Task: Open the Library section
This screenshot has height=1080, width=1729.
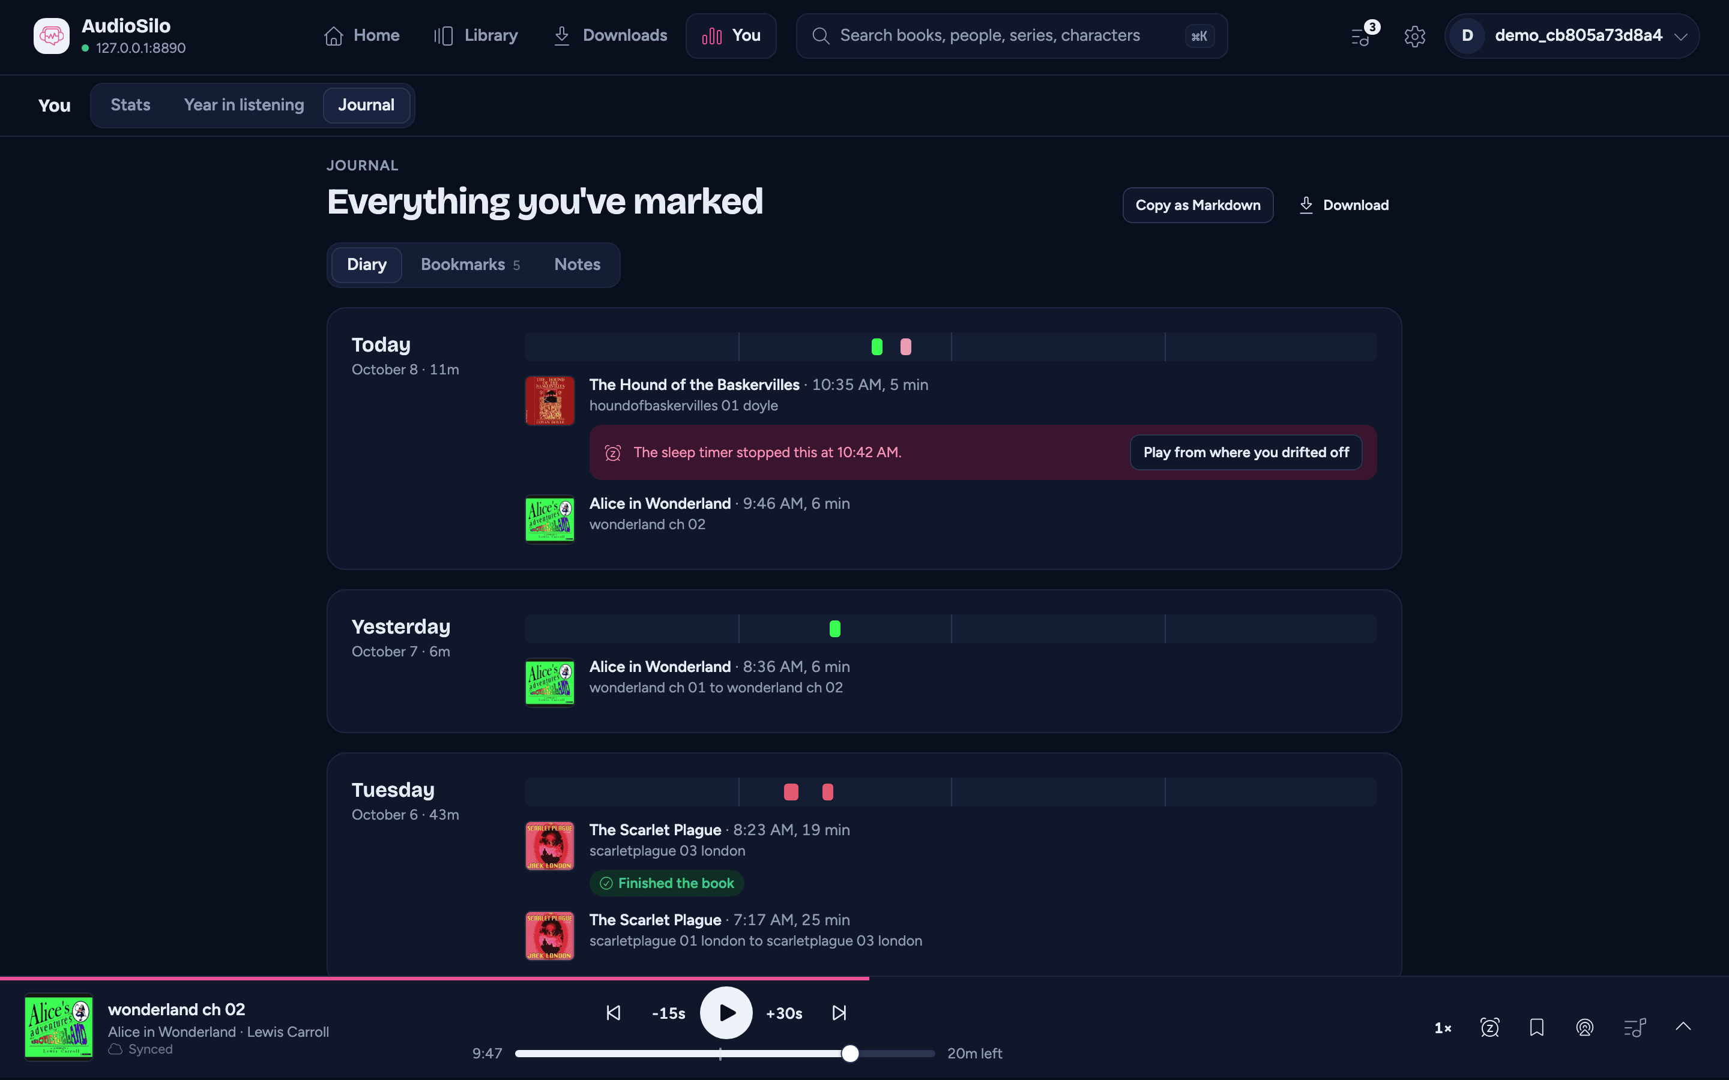Action: tap(476, 36)
